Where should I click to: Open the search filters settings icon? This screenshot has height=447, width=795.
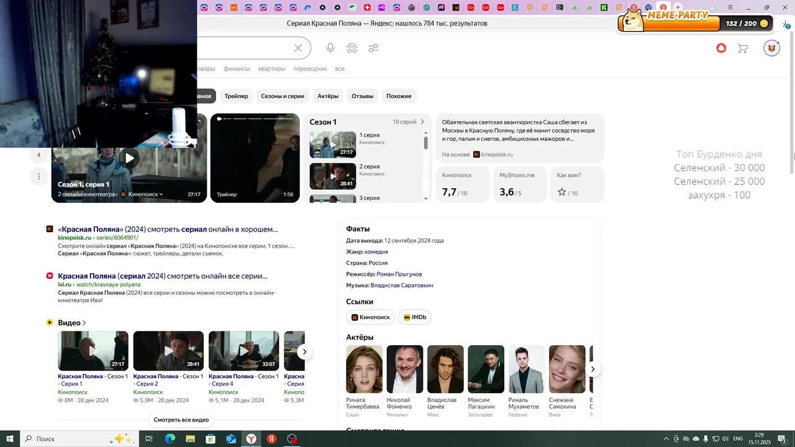373,48
